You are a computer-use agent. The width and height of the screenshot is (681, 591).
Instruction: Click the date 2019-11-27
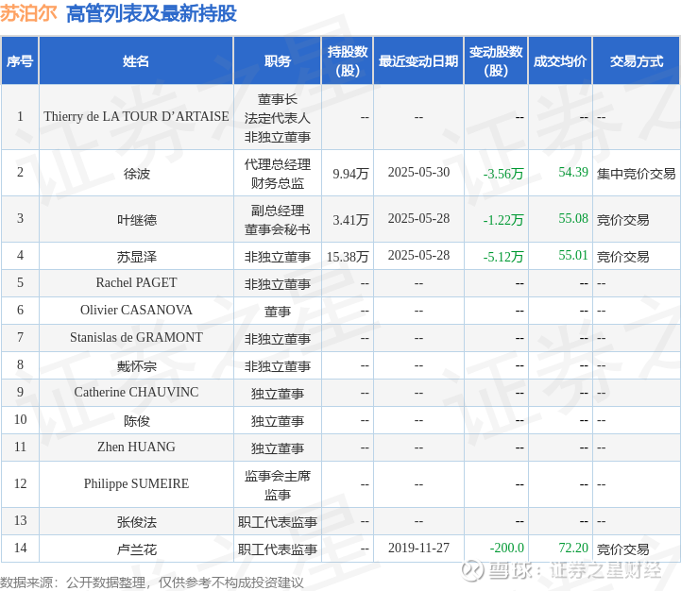click(x=418, y=548)
